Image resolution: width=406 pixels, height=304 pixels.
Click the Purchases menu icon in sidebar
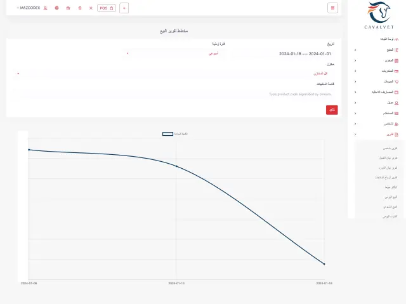[396, 71]
